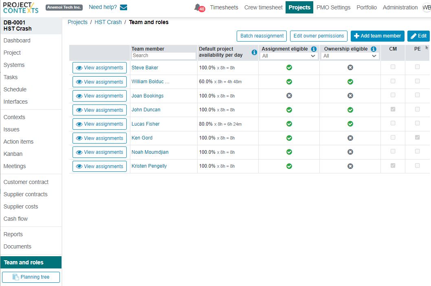431x286 pixels.
Task: Click William Bolduc's assignment eligible check icon
Action: point(289,82)
